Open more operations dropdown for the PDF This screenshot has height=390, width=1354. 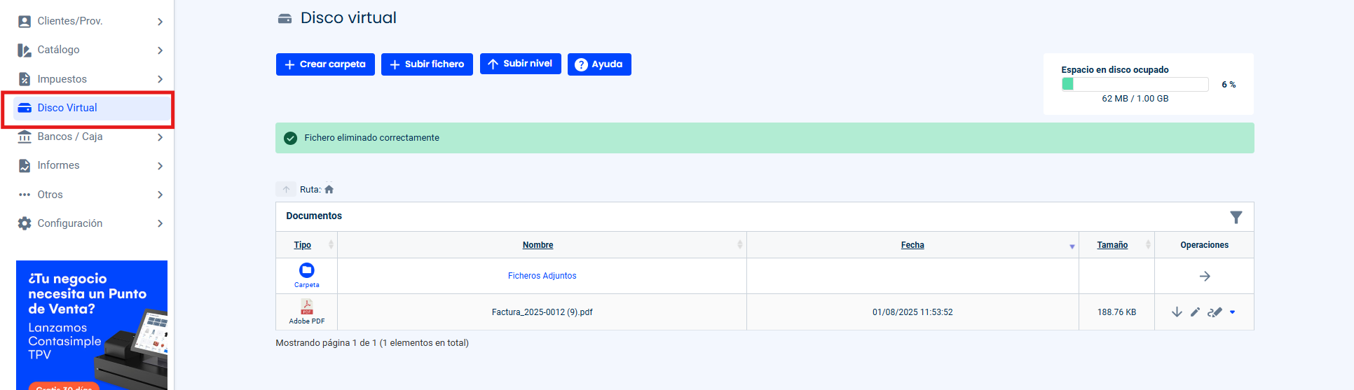pos(1232,312)
